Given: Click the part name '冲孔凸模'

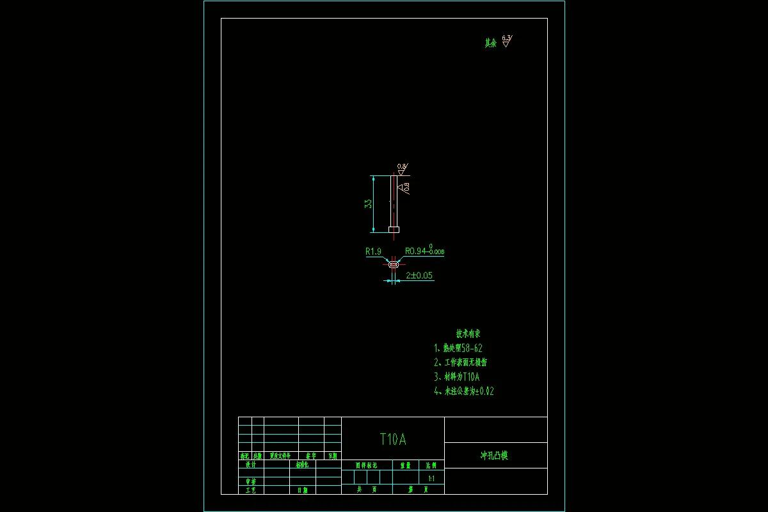Looking at the screenshot, I should tap(494, 456).
